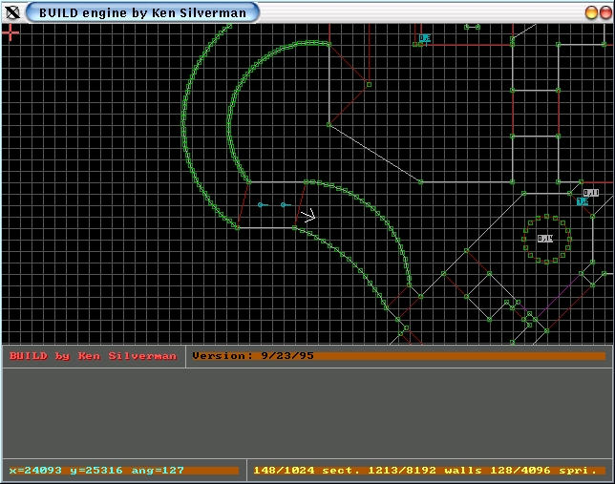This screenshot has width=615, height=484.
Task: Select the right cyan sprite marker
Action: [286, 204]
